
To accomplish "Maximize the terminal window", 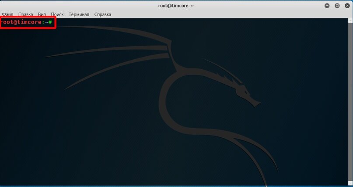I will 337,6.
